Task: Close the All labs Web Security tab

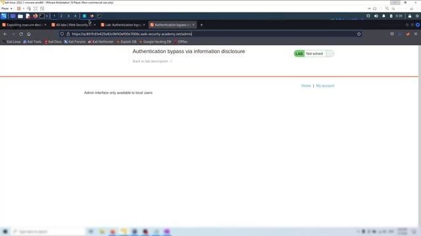Action: (95, 25)
